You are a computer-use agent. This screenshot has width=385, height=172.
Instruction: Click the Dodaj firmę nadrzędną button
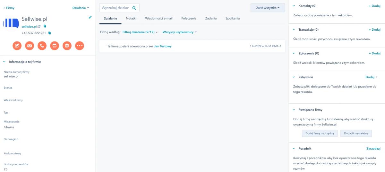(x=320, y=133)
